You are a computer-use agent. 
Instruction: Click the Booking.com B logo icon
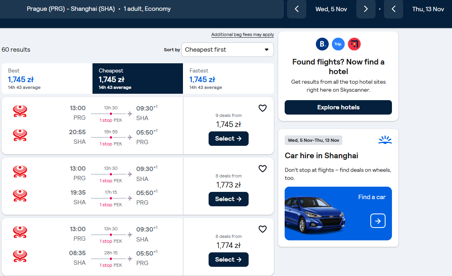coord(322,44)
